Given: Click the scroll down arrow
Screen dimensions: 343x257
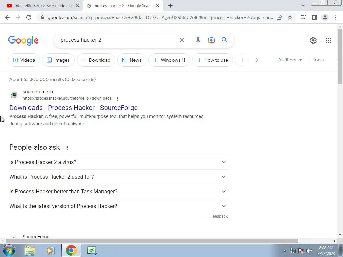Looking at the screenshot, I should pyautogui.click(x=340, y=235).
